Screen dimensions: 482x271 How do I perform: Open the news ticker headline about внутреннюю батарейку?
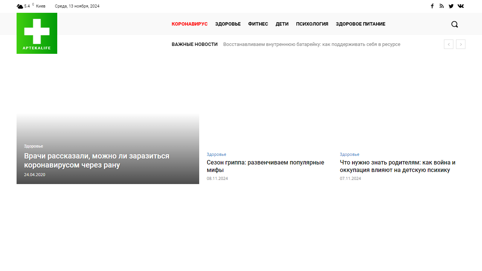[311, 44]
